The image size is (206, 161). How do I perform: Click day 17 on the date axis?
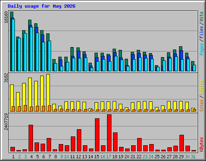coord(109,157)
